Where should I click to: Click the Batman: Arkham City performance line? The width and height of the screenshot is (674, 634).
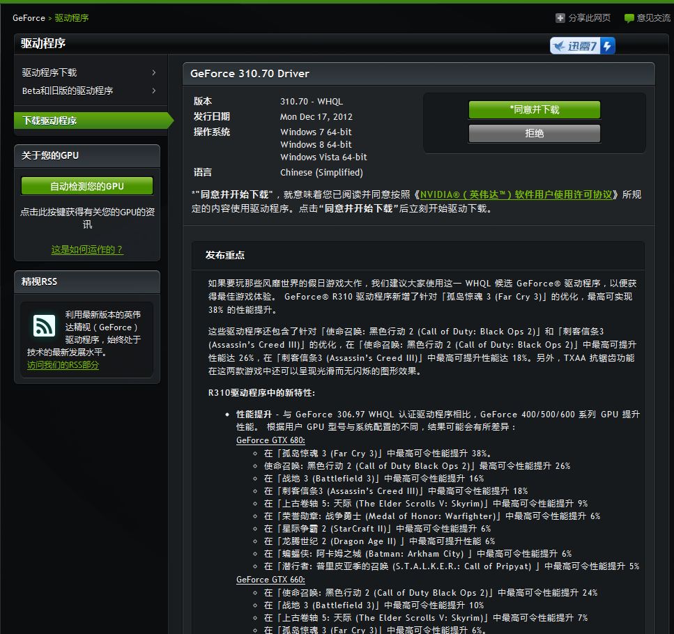click(x=418, y=554)
